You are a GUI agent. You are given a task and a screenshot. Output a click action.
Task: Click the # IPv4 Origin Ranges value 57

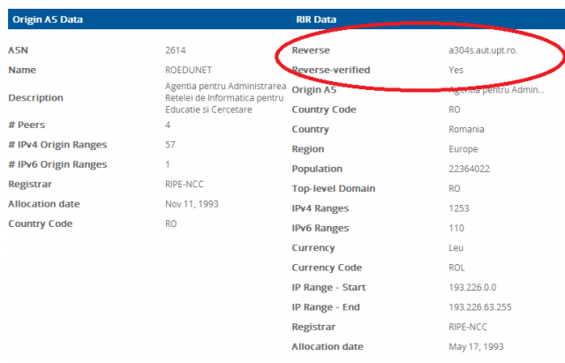click(x=170, y=145)
